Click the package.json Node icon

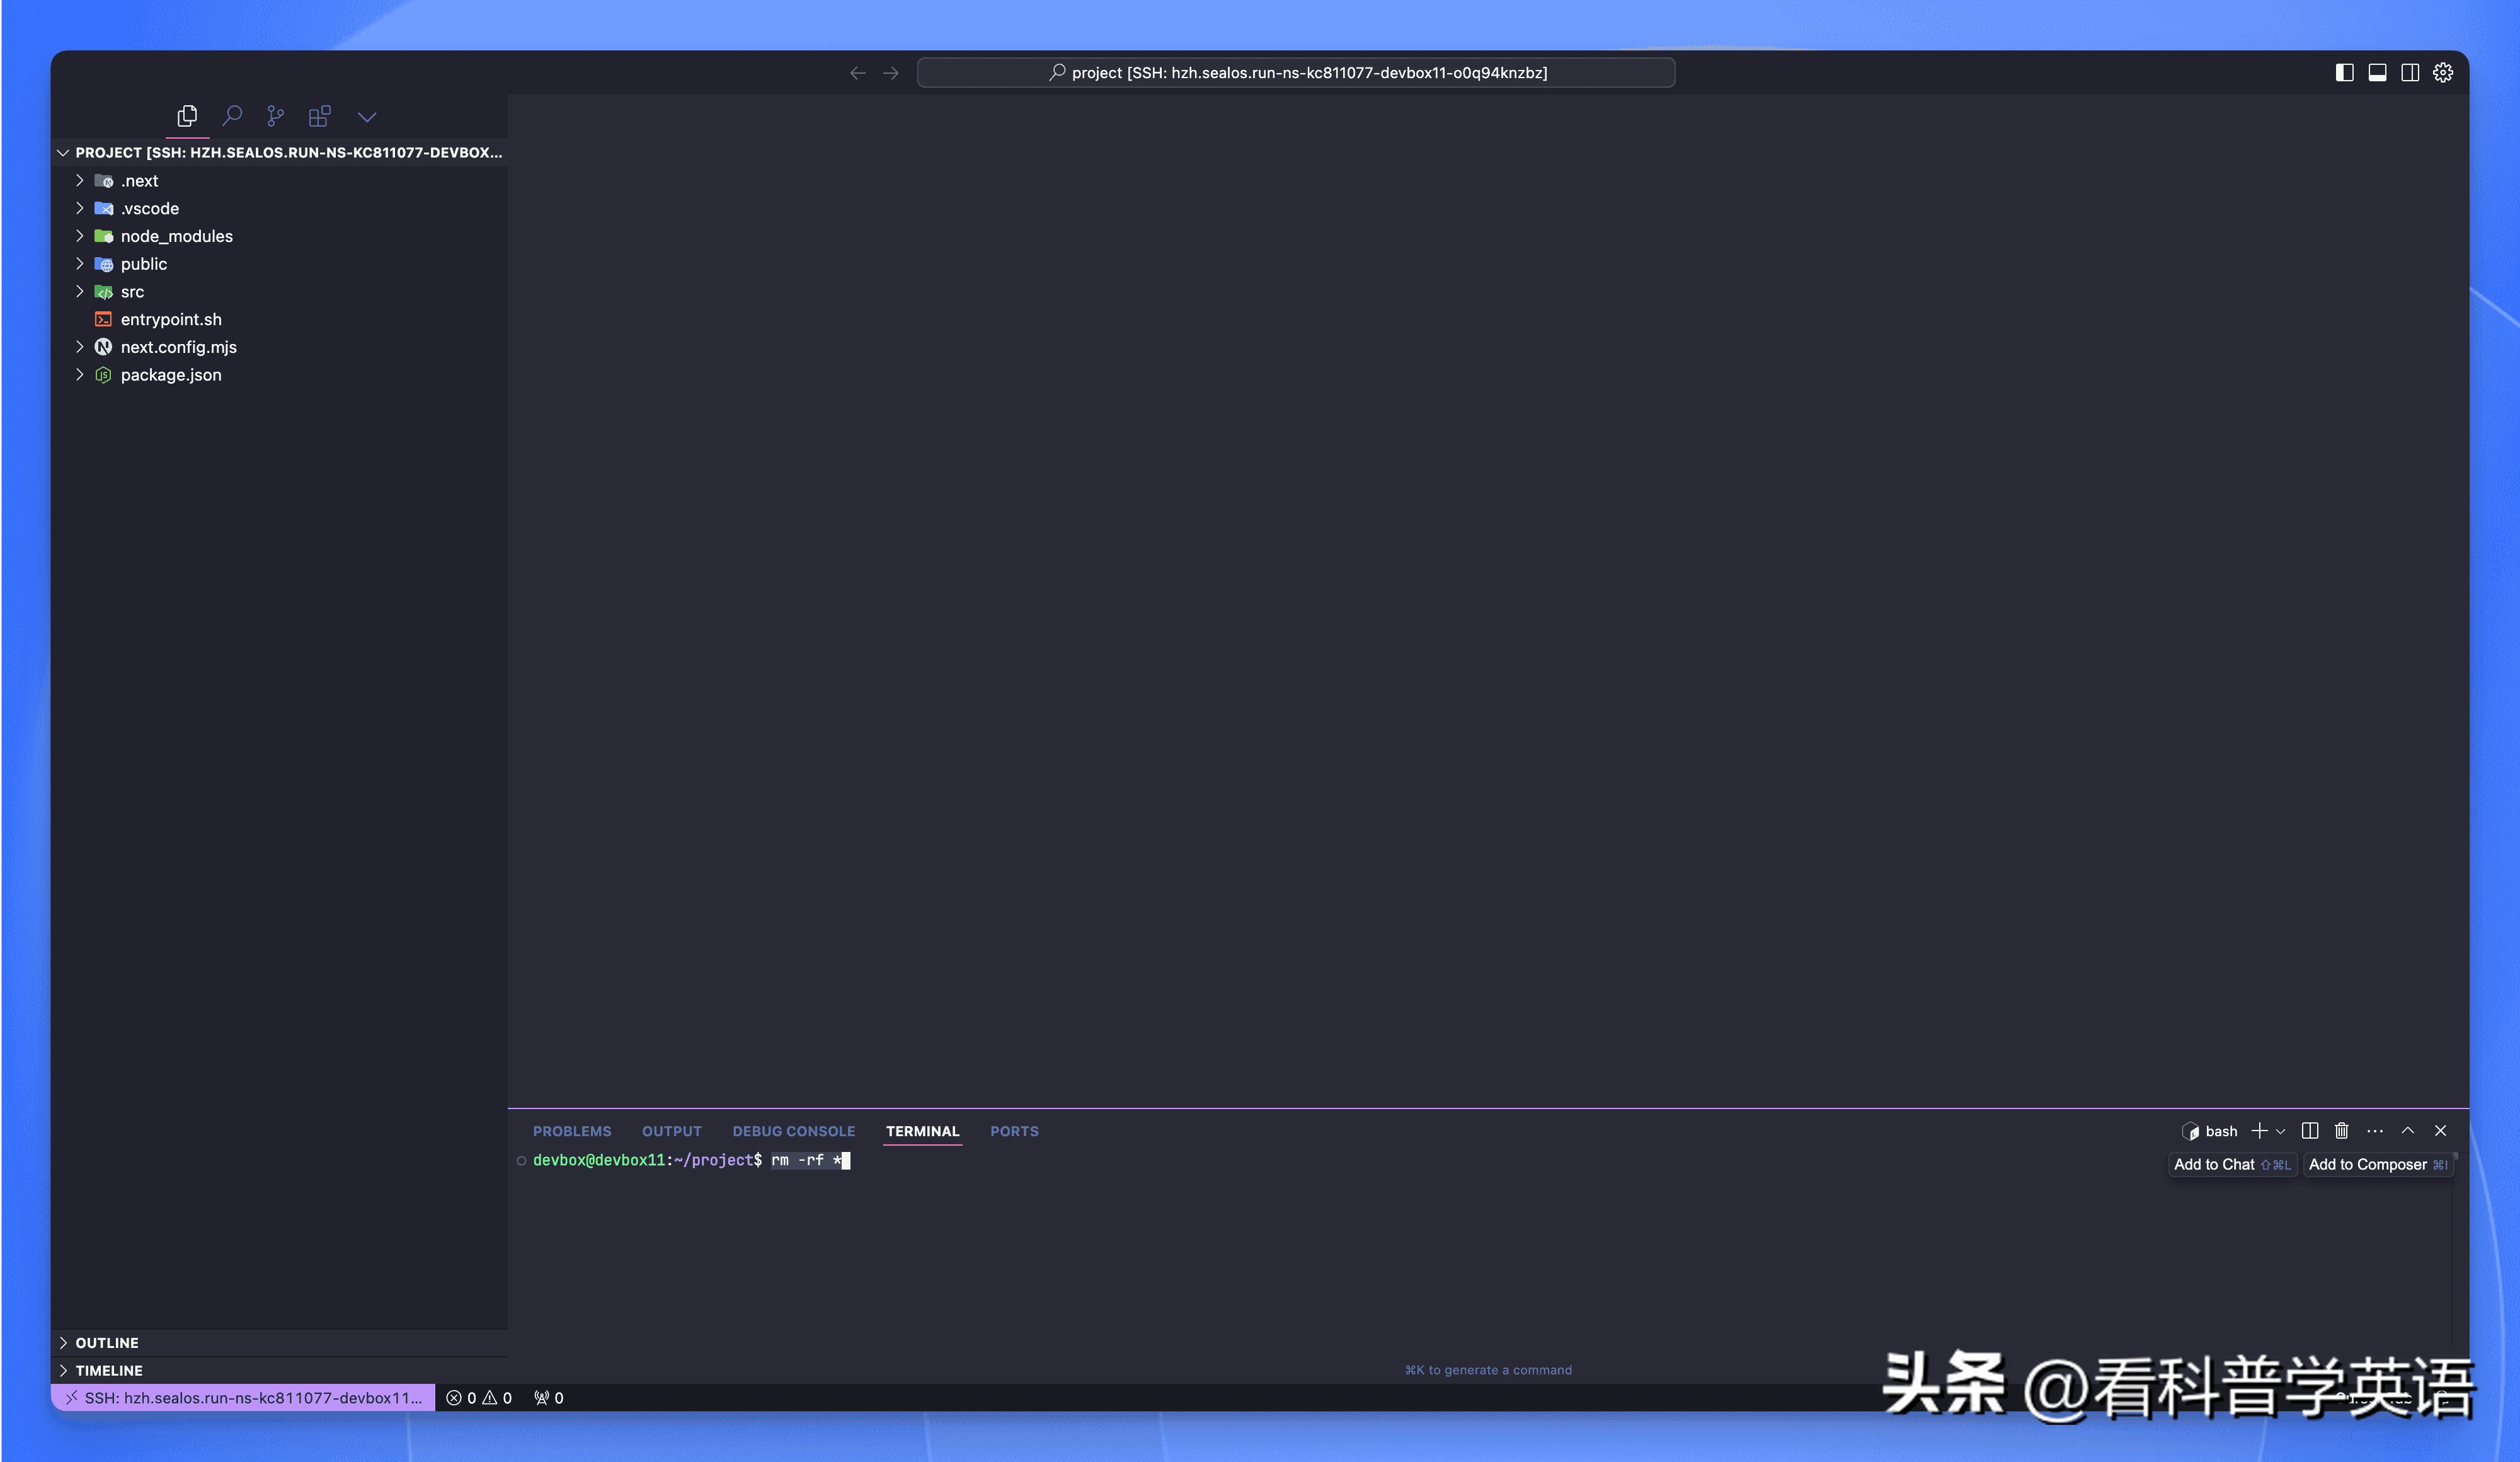(103, 375)
